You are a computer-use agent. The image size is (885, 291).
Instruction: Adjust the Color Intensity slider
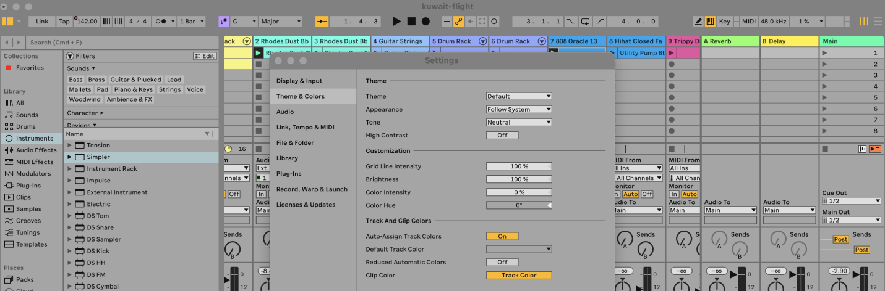519,192
